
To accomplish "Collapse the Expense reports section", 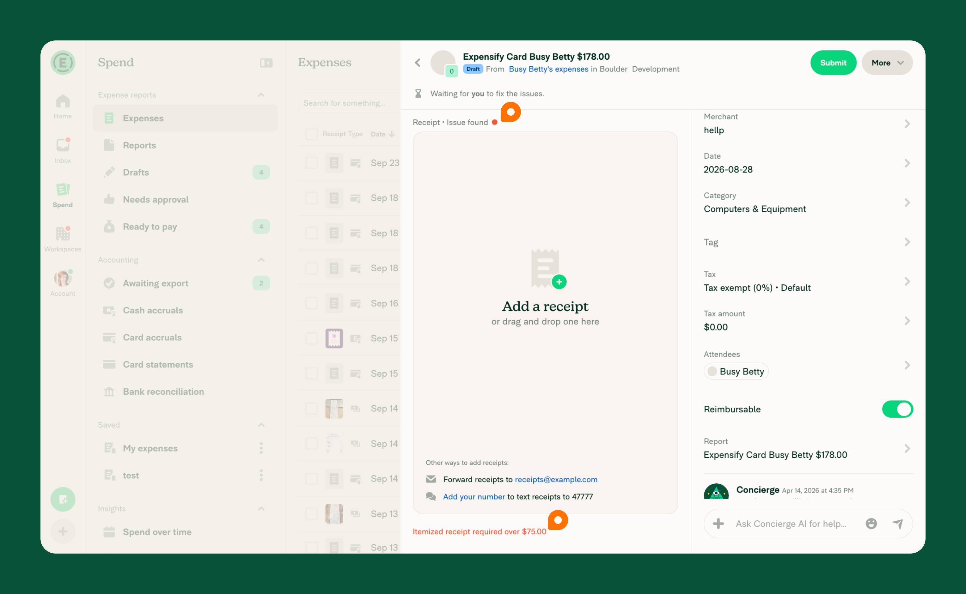I will coord(261,95).
